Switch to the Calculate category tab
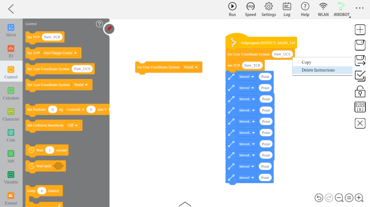The height and width of the screenshot is (207, 370). point(11,94)
